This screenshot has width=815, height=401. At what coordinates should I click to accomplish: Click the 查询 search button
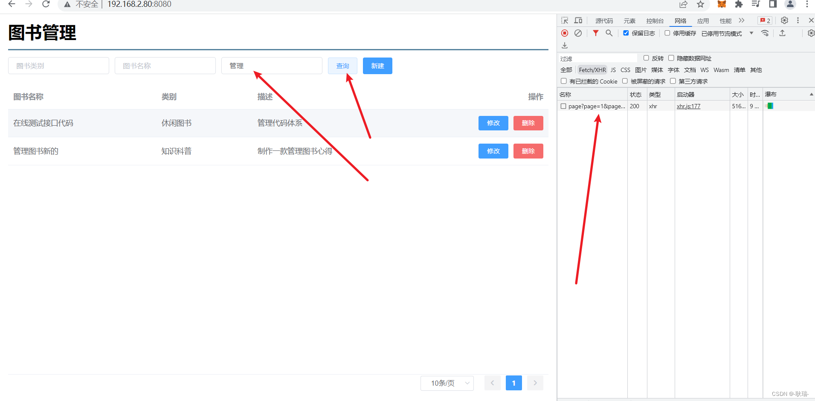[x=342, y=66]
